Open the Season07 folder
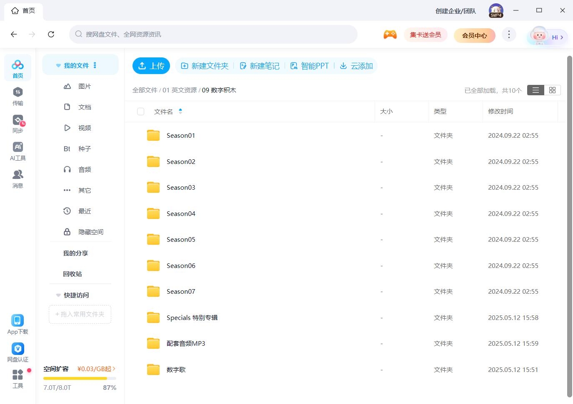 181,291
